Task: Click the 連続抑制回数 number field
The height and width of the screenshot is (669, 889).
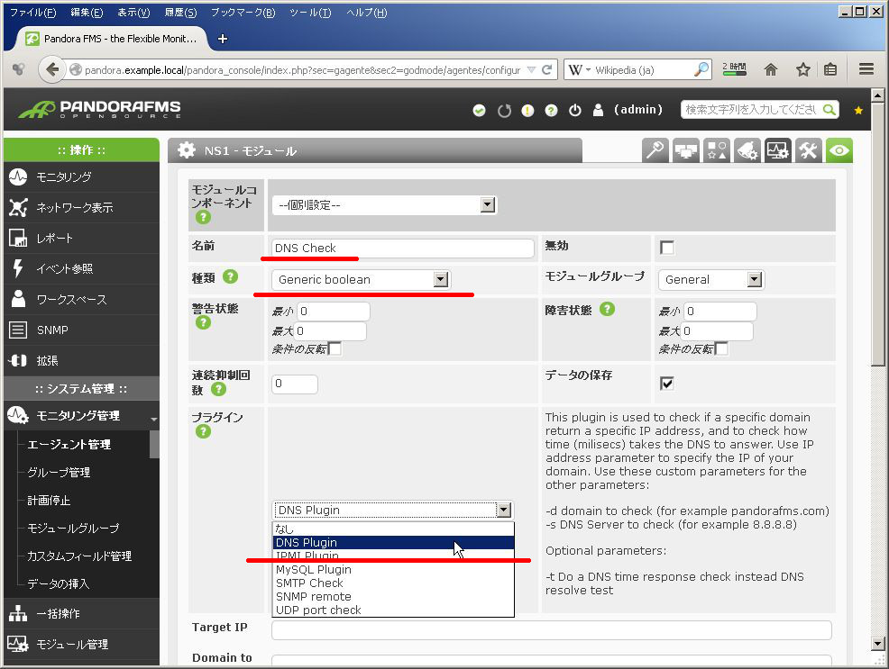Action: coord(294,384)
